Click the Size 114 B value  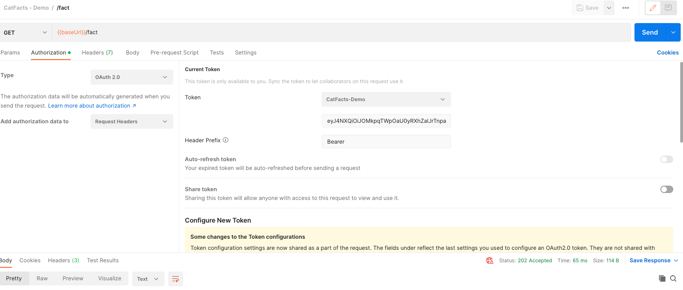612,260
